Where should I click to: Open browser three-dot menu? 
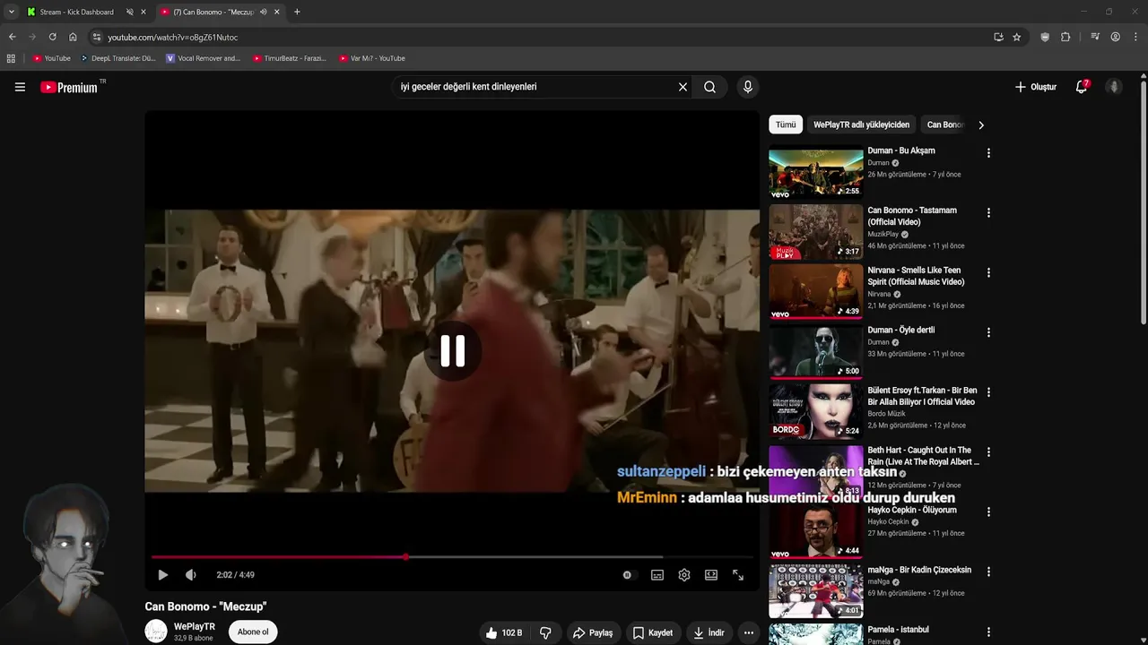pos(1136,37)
